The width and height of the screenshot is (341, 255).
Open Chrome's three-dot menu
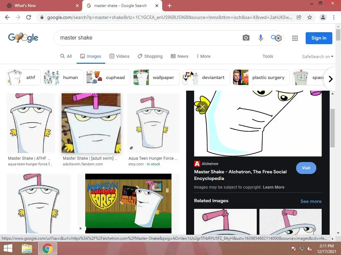pyautogui.click(x=334, y=17)
